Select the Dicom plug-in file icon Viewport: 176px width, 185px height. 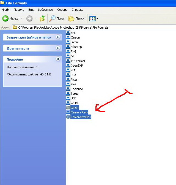(x=68, y=42)
